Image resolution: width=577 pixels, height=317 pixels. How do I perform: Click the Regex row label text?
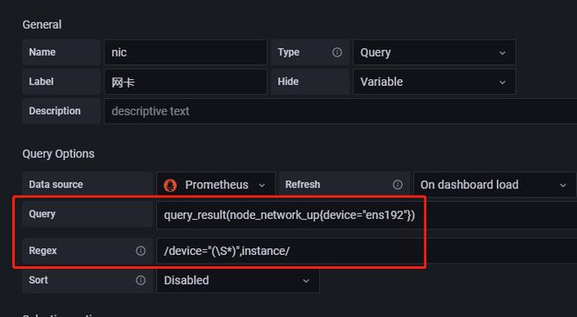(42, 251)
